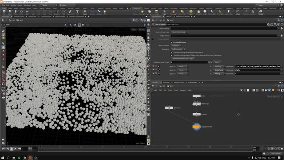This screenshot has height=160, width=284.
Task: Select the sphere1 node
Action: click(x=169, y=108)
